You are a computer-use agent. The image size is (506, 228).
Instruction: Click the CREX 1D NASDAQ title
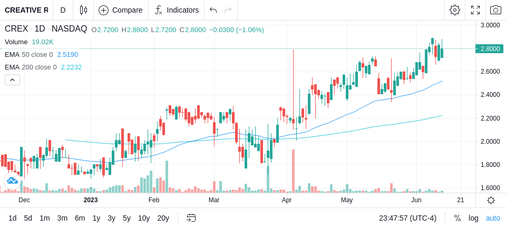[x=46, y=29]
